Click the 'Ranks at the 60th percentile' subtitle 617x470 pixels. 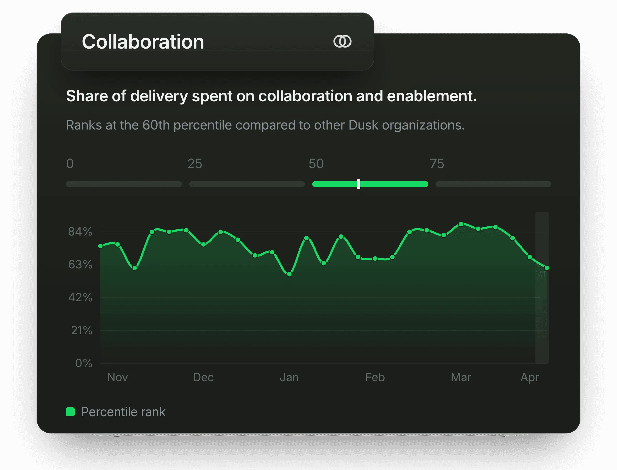[265, 125]
